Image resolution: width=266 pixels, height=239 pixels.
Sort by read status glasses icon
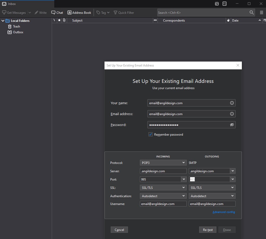click(x=155, y=20)
